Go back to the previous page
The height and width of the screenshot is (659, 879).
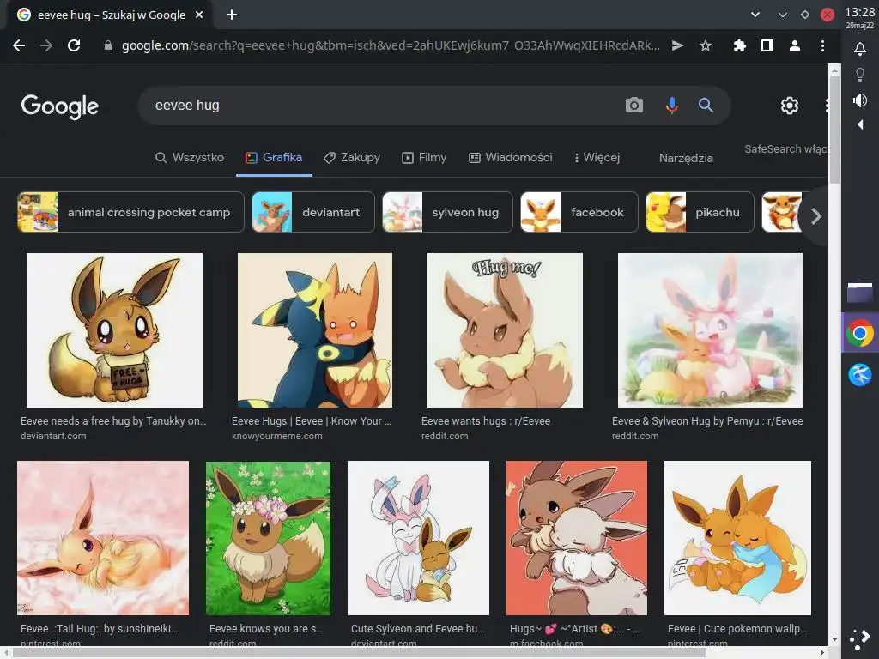(19, 45)
